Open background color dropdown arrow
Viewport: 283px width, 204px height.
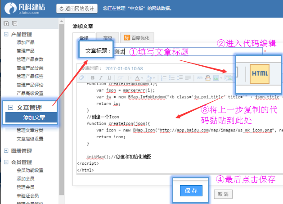154,78
